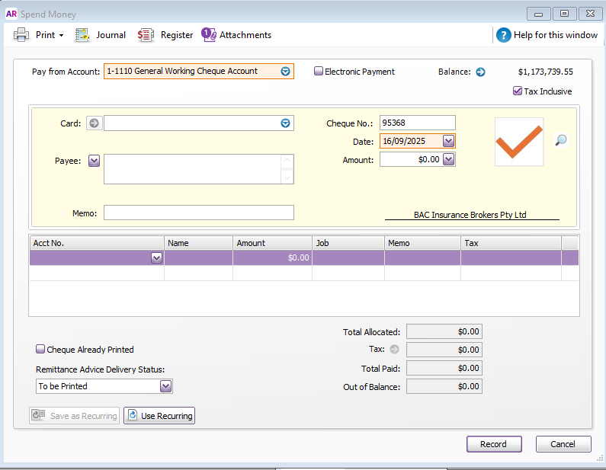Click the orange checkmark cheque image
This screenshot has width=606, height=470.
coord(519,142)
